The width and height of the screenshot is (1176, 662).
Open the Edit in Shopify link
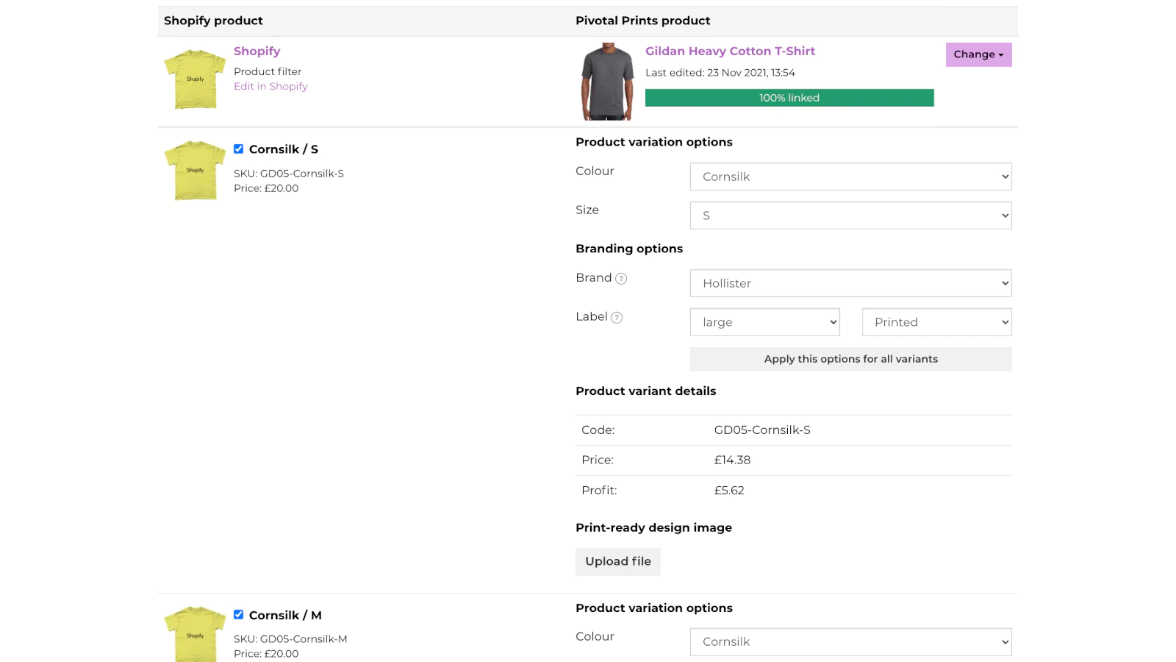point(270,86)
